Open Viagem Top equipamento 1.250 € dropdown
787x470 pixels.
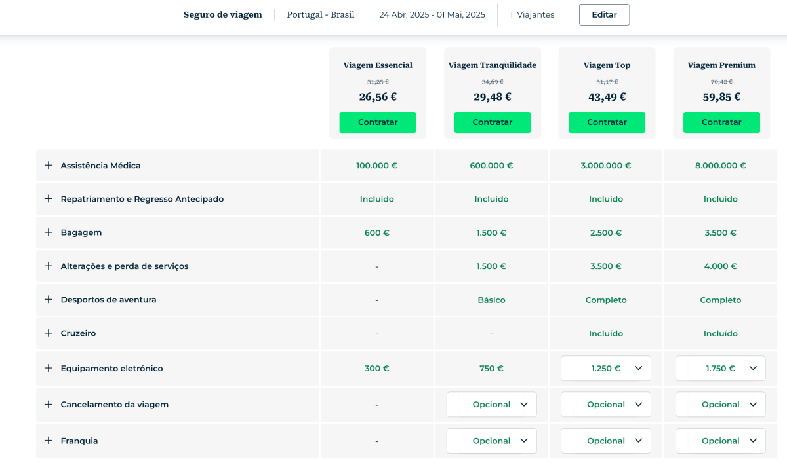coord(606,368)
